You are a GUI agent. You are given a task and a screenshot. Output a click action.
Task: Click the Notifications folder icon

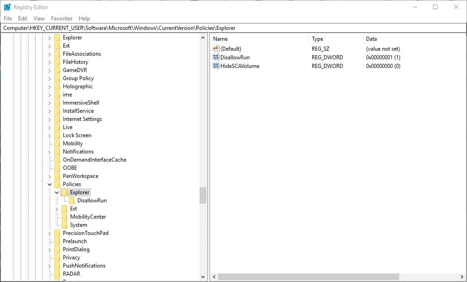click(57, 152)
